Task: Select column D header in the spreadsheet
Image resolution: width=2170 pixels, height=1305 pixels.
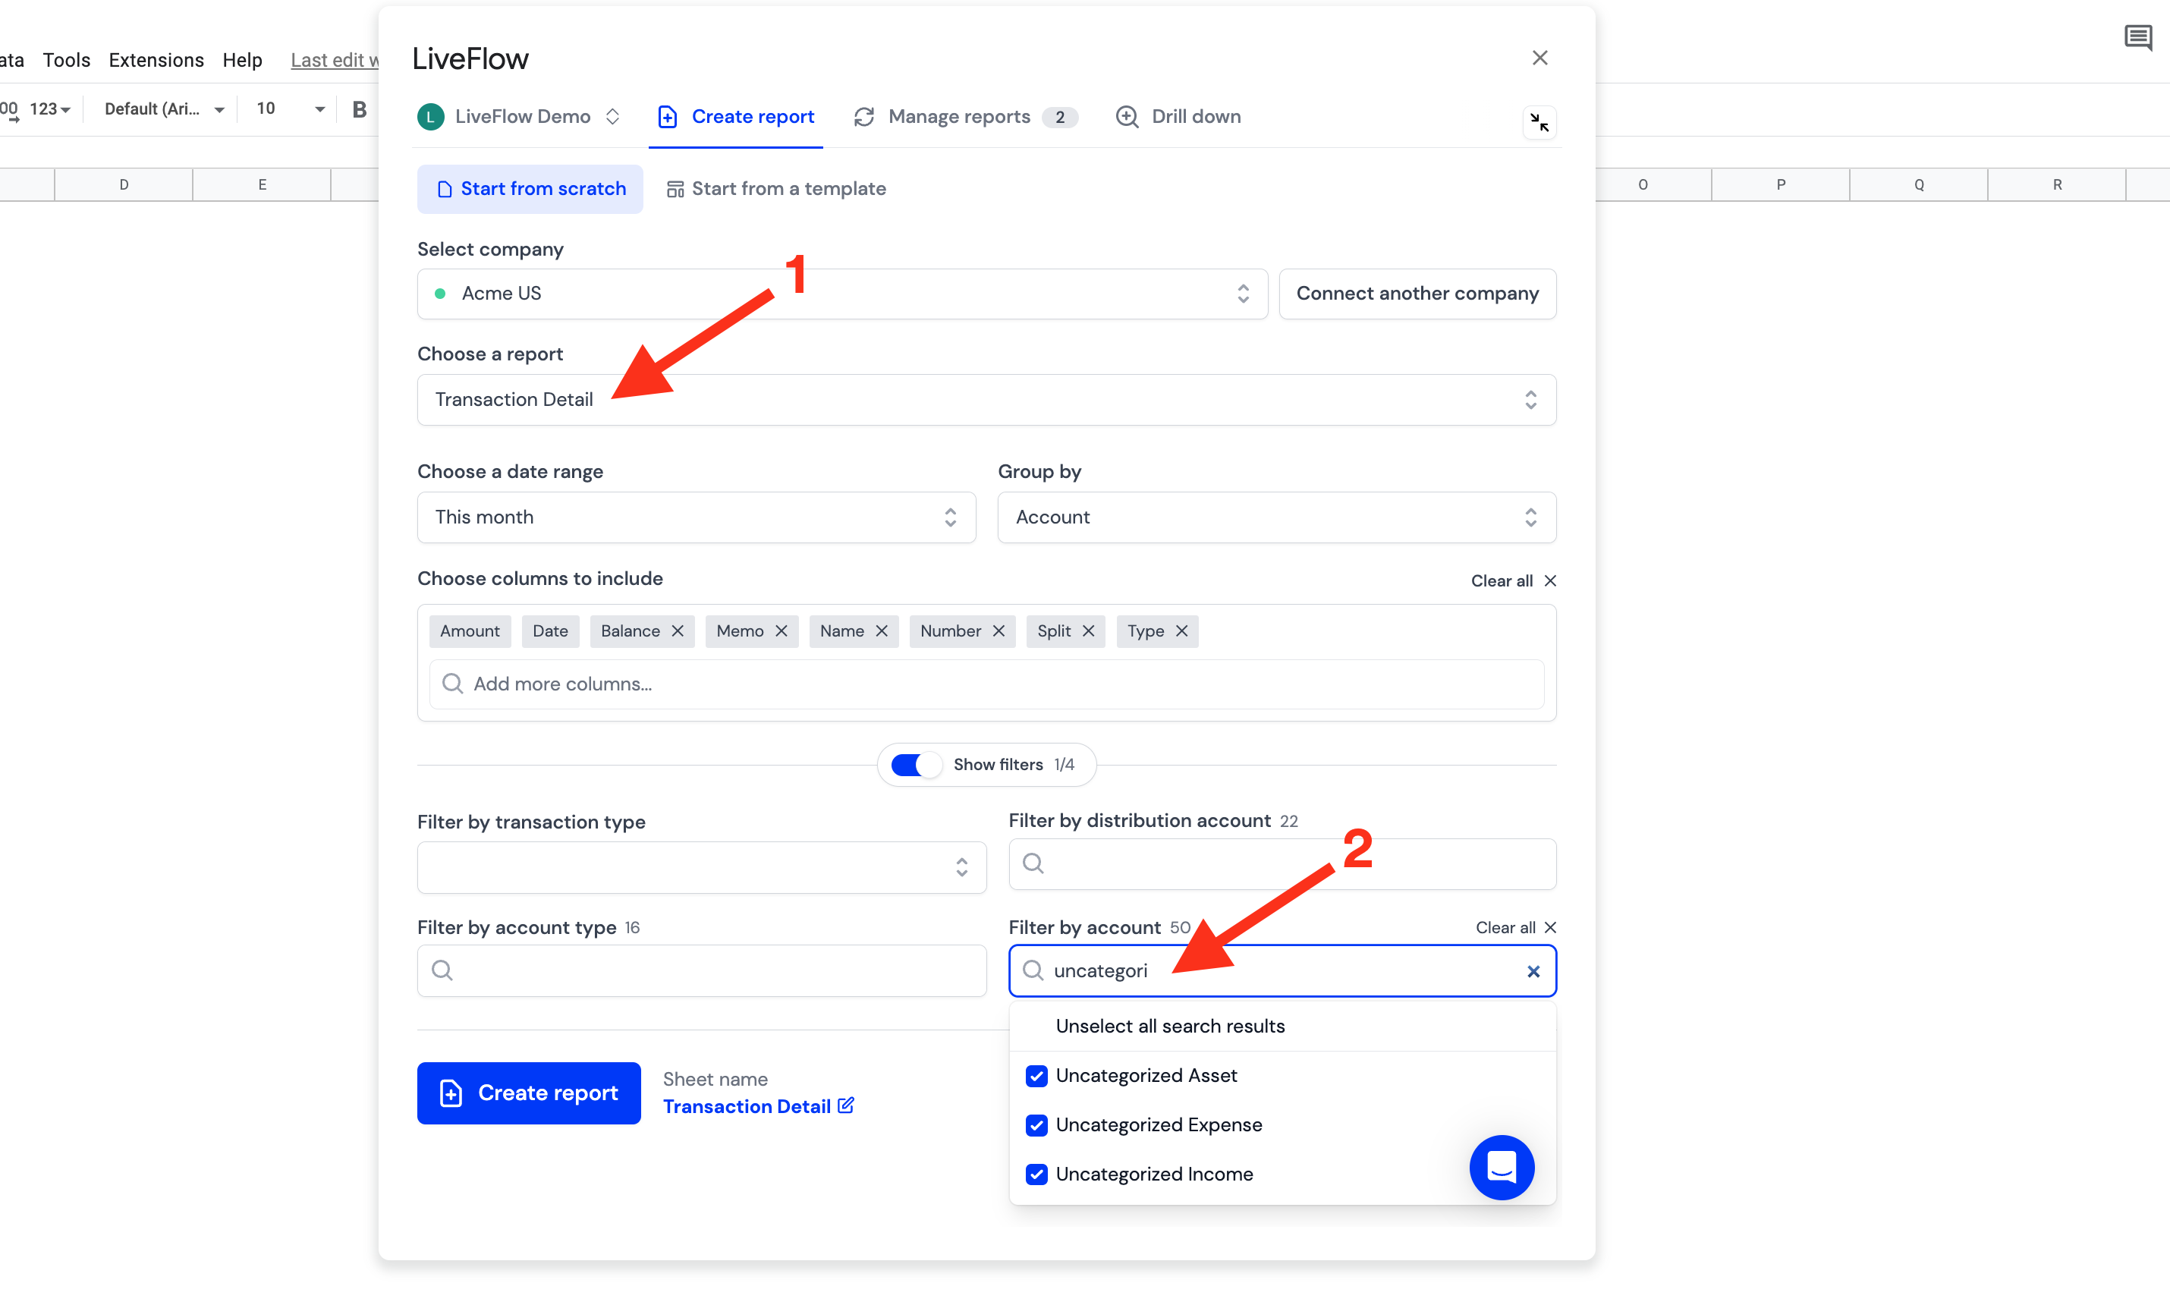Action: 123,184
